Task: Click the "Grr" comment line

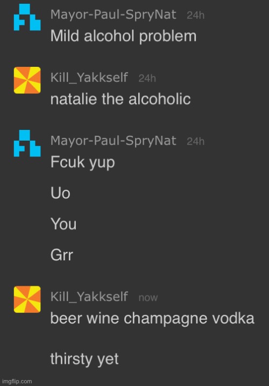Action: (x=62, y=255)
